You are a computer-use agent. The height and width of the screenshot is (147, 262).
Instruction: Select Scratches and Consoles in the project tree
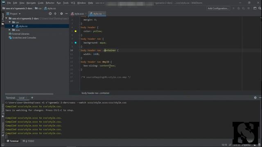coord(23,38)
